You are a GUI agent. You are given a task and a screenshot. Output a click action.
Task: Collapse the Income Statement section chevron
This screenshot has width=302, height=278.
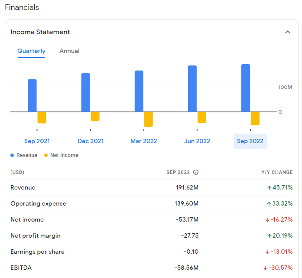[287, 32]
